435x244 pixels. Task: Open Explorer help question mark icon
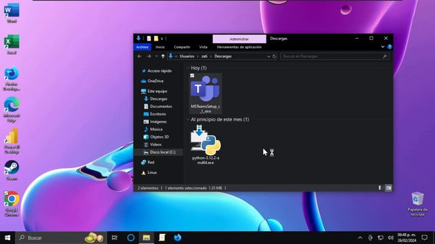click(x=389, y=47)
